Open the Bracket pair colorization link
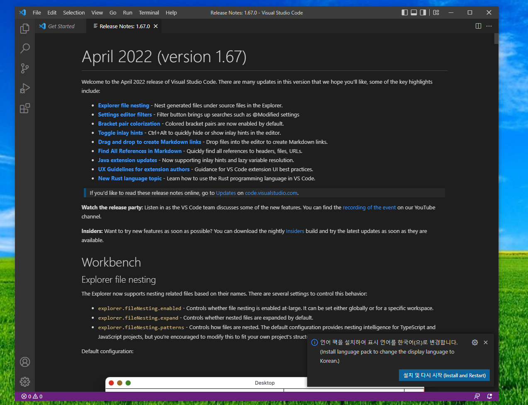528x405 pixels. click(129, 124)
